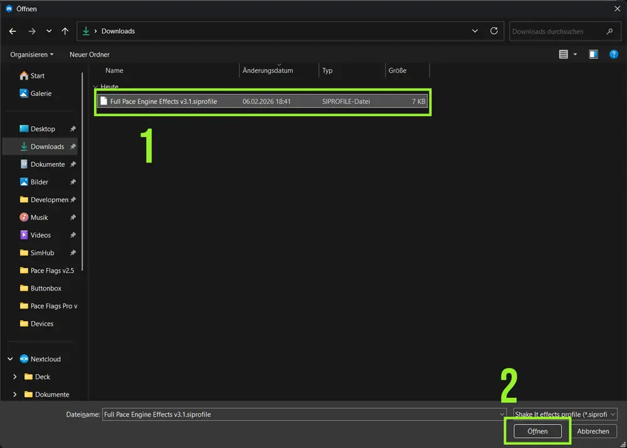This screenshot has width=627, height=448.
Task: Go back using the back arrow
Action: (x=13, y=31)
